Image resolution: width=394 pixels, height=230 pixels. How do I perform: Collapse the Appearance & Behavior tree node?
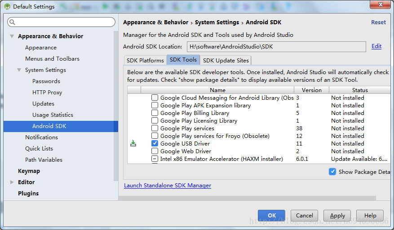click(12, 36)
